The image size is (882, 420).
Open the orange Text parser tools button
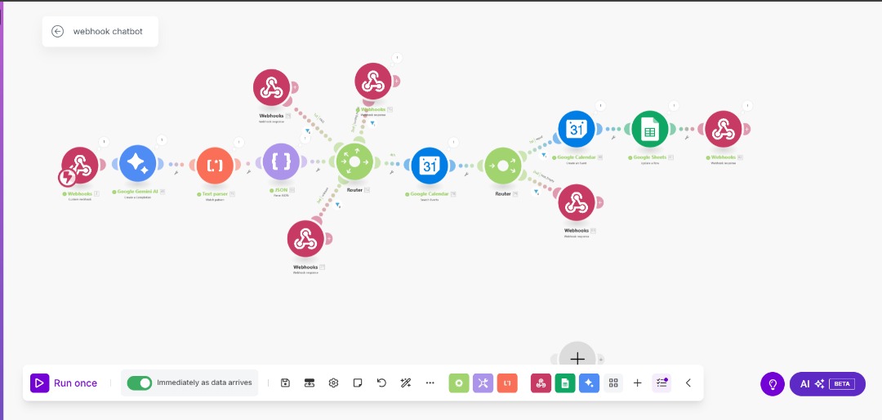point(507,383)
